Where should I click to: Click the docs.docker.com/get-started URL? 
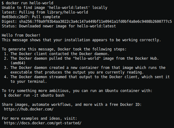[43, 123]
